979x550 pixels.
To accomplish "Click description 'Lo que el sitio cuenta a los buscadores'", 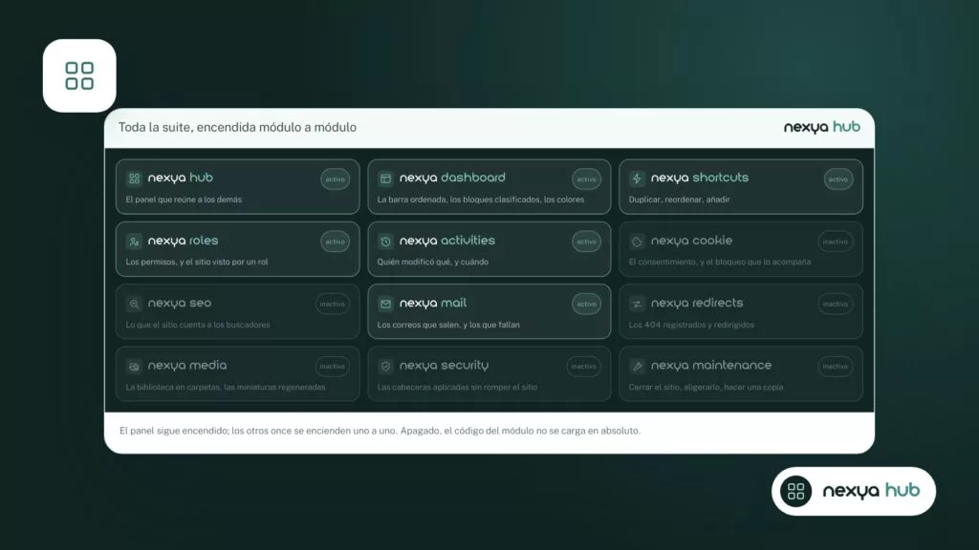I will point(198,325).
